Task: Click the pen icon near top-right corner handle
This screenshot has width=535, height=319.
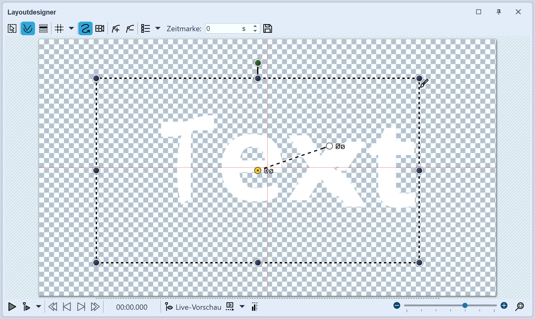Action: (x=424, y=83)
